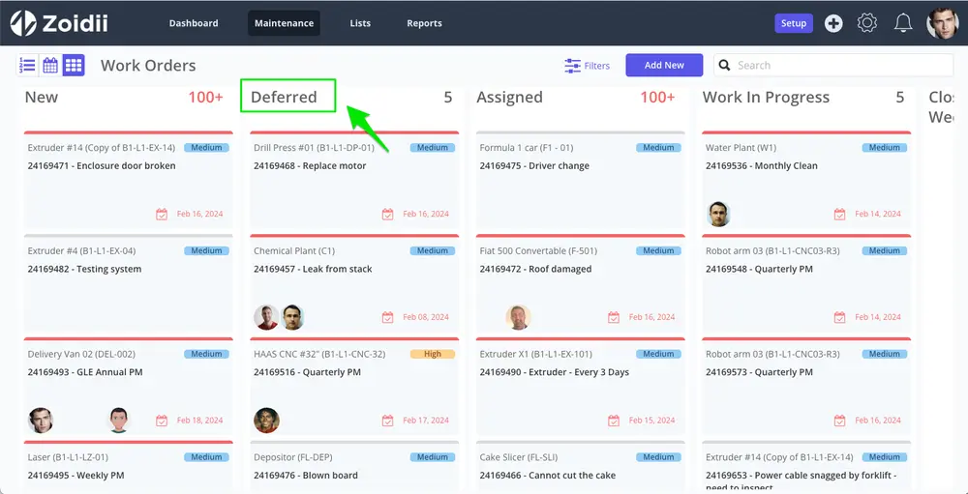Screen dimensions: 968x494
Task: Go to the Reports tab
Action: pyautogui.click(x=424, y=23)
